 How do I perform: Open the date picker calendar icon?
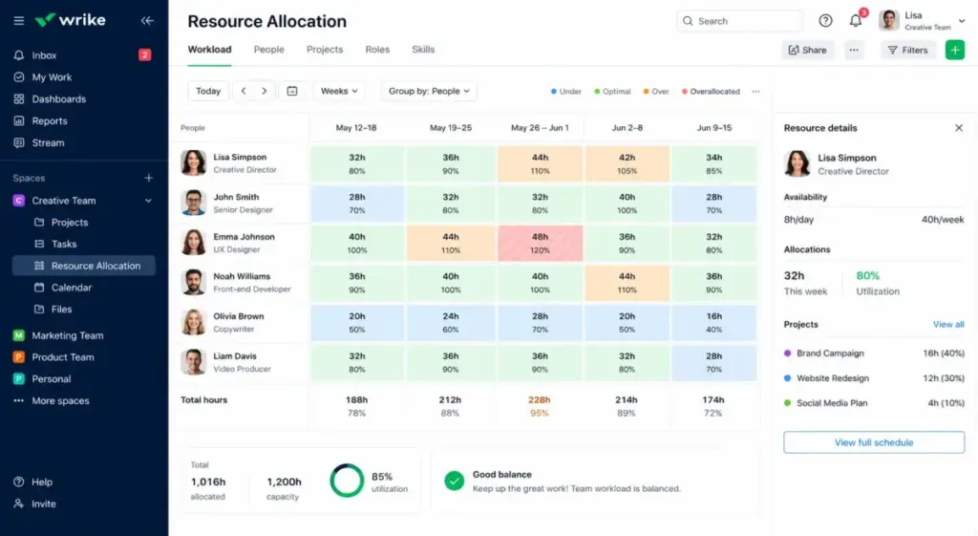coord(292,91)
